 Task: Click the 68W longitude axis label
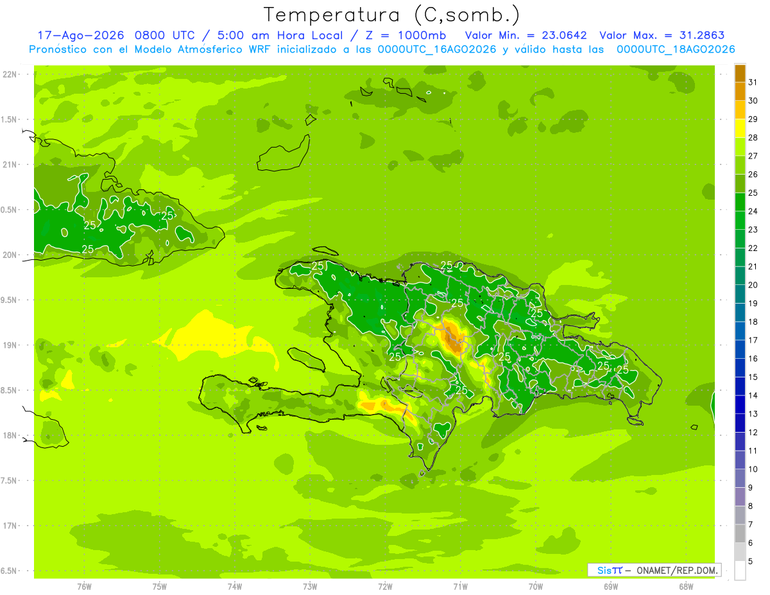pos(686,587)
